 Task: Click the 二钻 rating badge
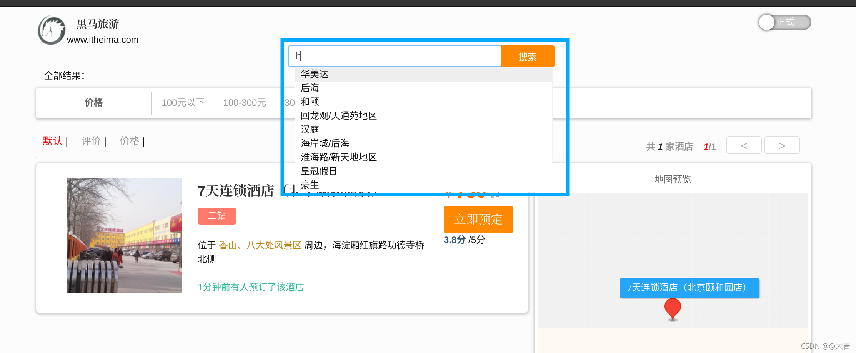point(217,216)
